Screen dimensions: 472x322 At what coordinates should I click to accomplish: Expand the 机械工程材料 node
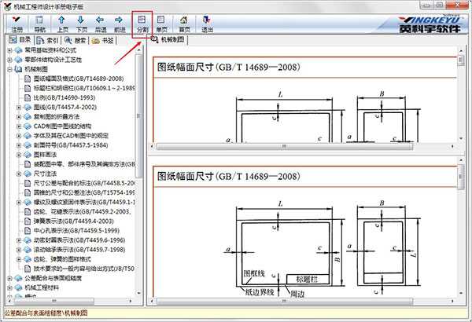[x=10, y=287]
